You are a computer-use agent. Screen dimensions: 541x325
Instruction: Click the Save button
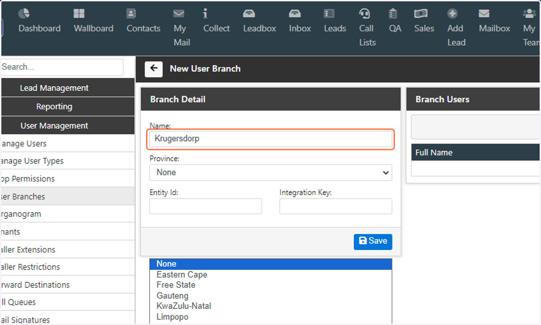(x=373, y=241)
